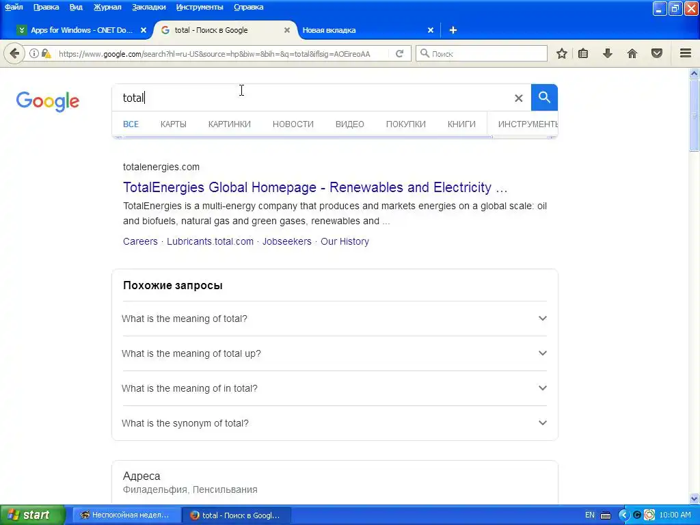The height and width of the screenshot is (525, 700).
Task: Click the black round tray icon
Action: tap(637, 515)
